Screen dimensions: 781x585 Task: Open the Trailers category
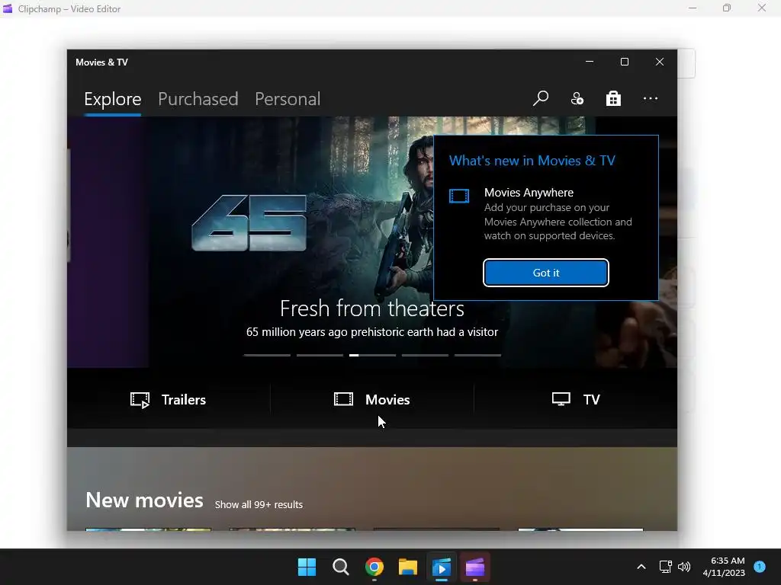(x=169, y=399)
